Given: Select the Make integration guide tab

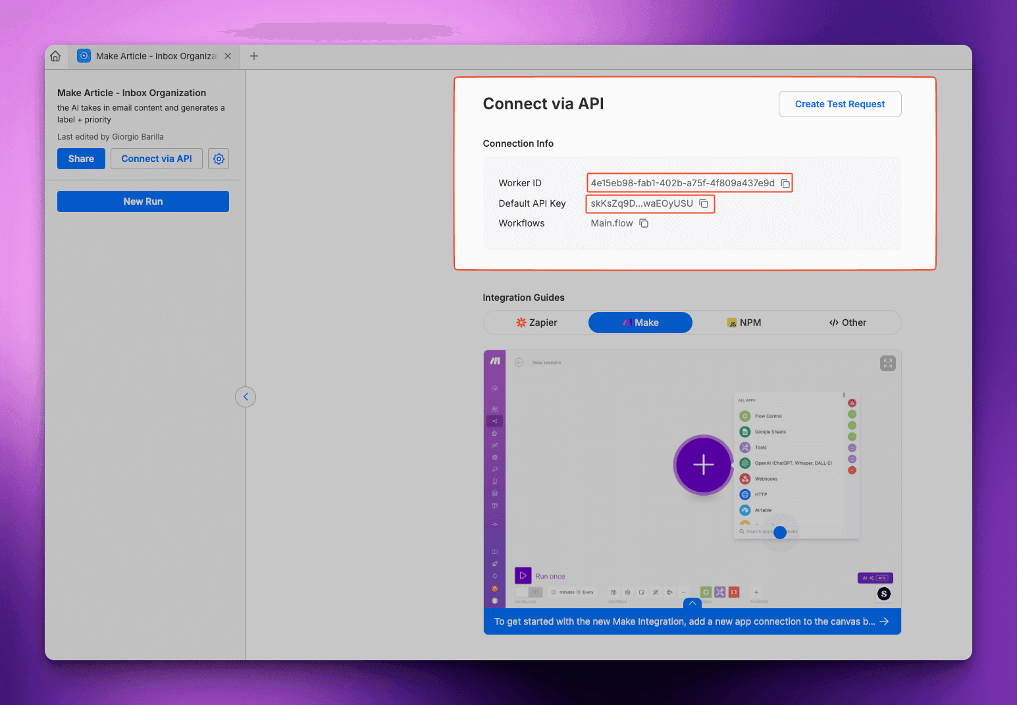Looking at the screenshot, I should coord(640,323).
